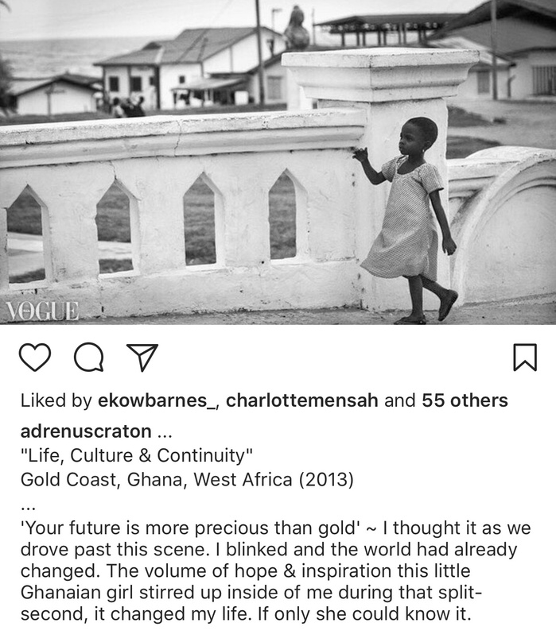Save the post with the bookmark icon
556x638 pixels.
coord(525,358)
